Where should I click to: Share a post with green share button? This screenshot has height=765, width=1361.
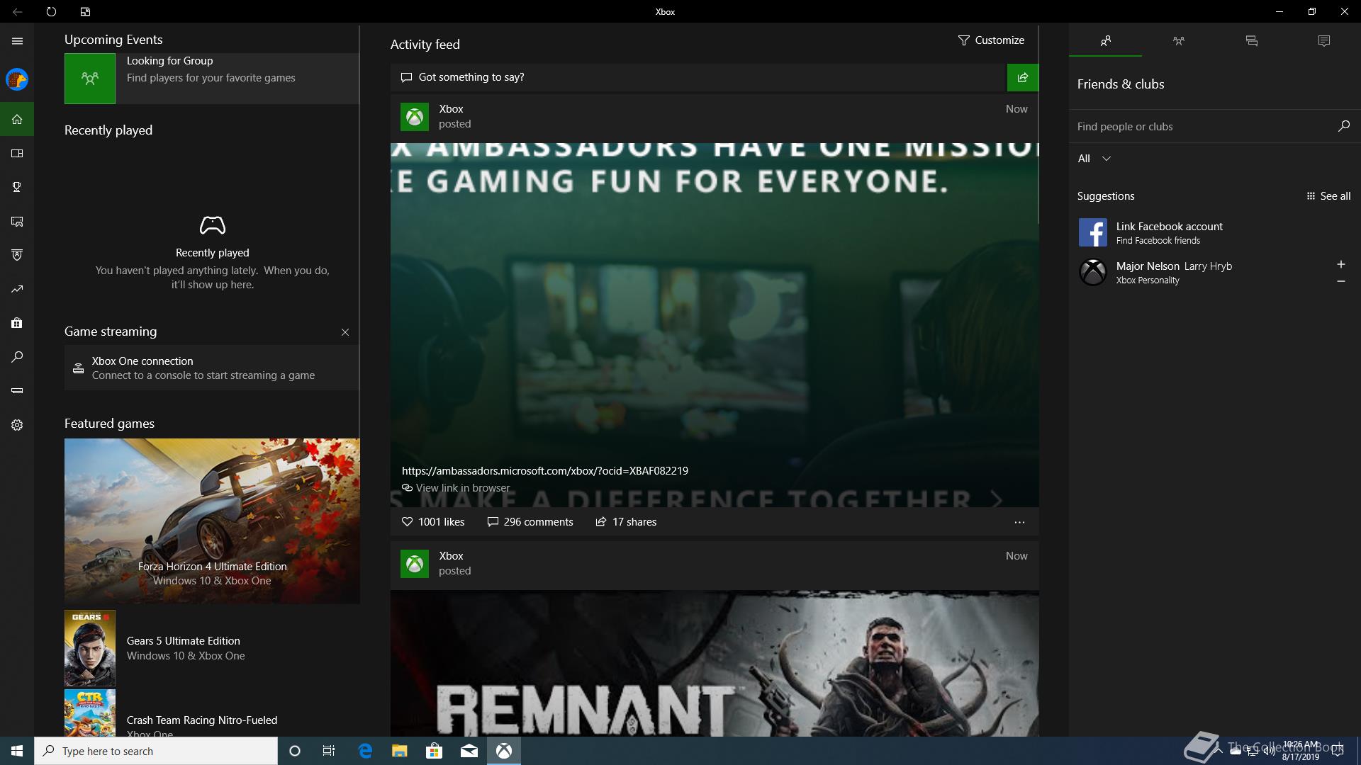1022,77
